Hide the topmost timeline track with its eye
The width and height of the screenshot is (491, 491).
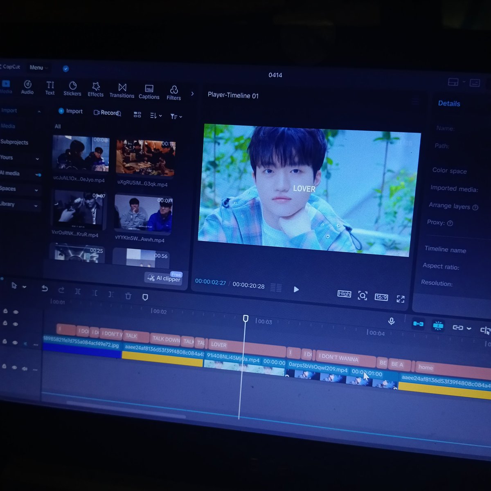click(x=16, y=312)
